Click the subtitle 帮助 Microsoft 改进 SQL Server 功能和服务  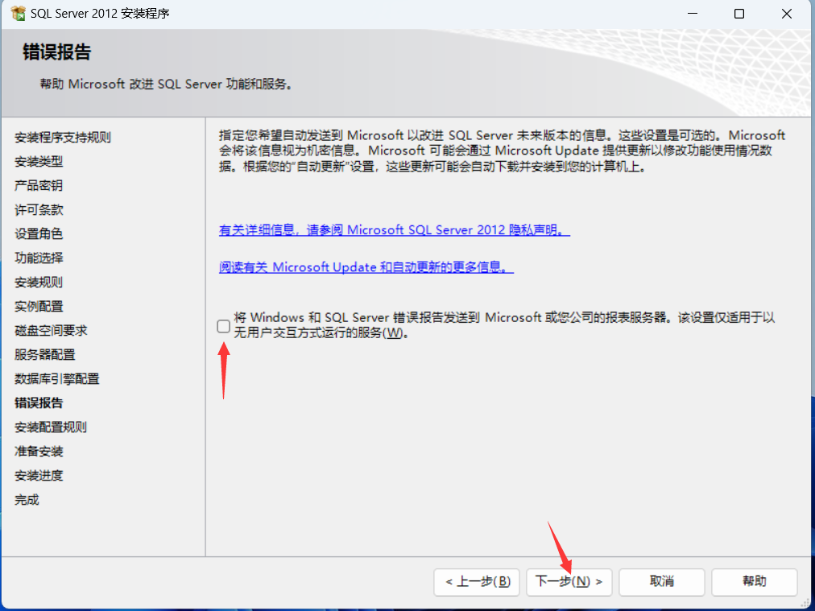coord(167,85)
